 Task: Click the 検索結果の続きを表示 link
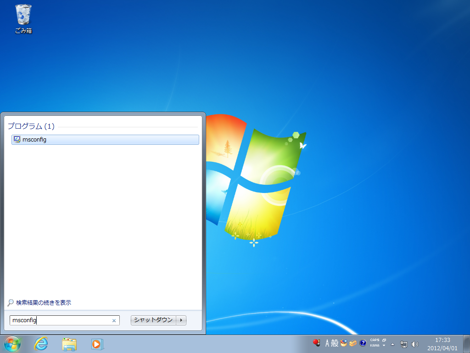point(44,302)
